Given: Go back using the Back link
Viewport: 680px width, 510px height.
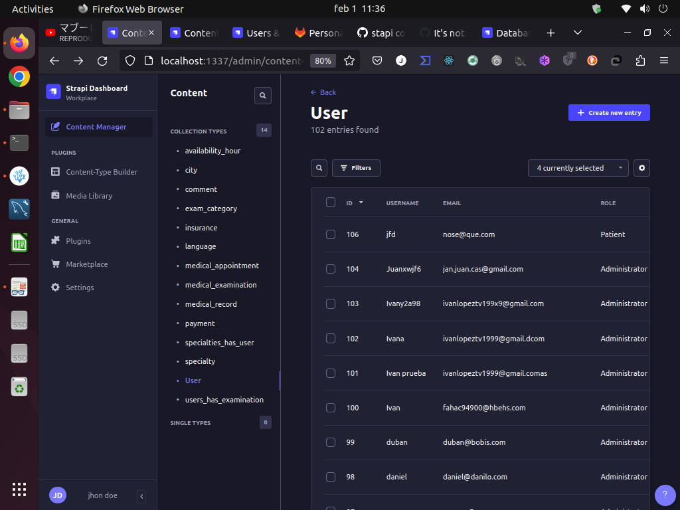Looking at the screenshot, I should point(323,92).
